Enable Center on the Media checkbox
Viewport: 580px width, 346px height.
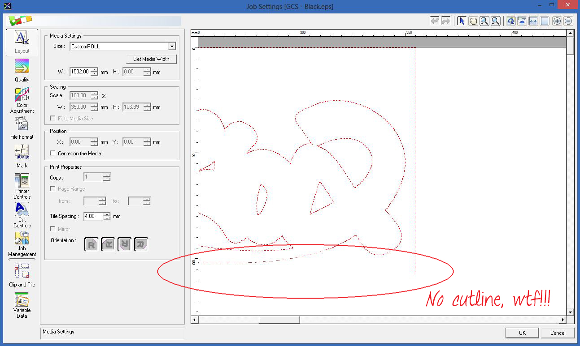coord(53,154)
